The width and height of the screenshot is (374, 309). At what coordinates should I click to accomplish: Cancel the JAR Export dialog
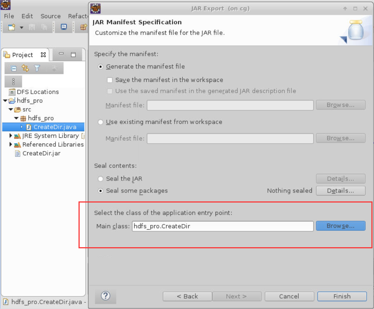pyautogui.click(x=289, y=296)
